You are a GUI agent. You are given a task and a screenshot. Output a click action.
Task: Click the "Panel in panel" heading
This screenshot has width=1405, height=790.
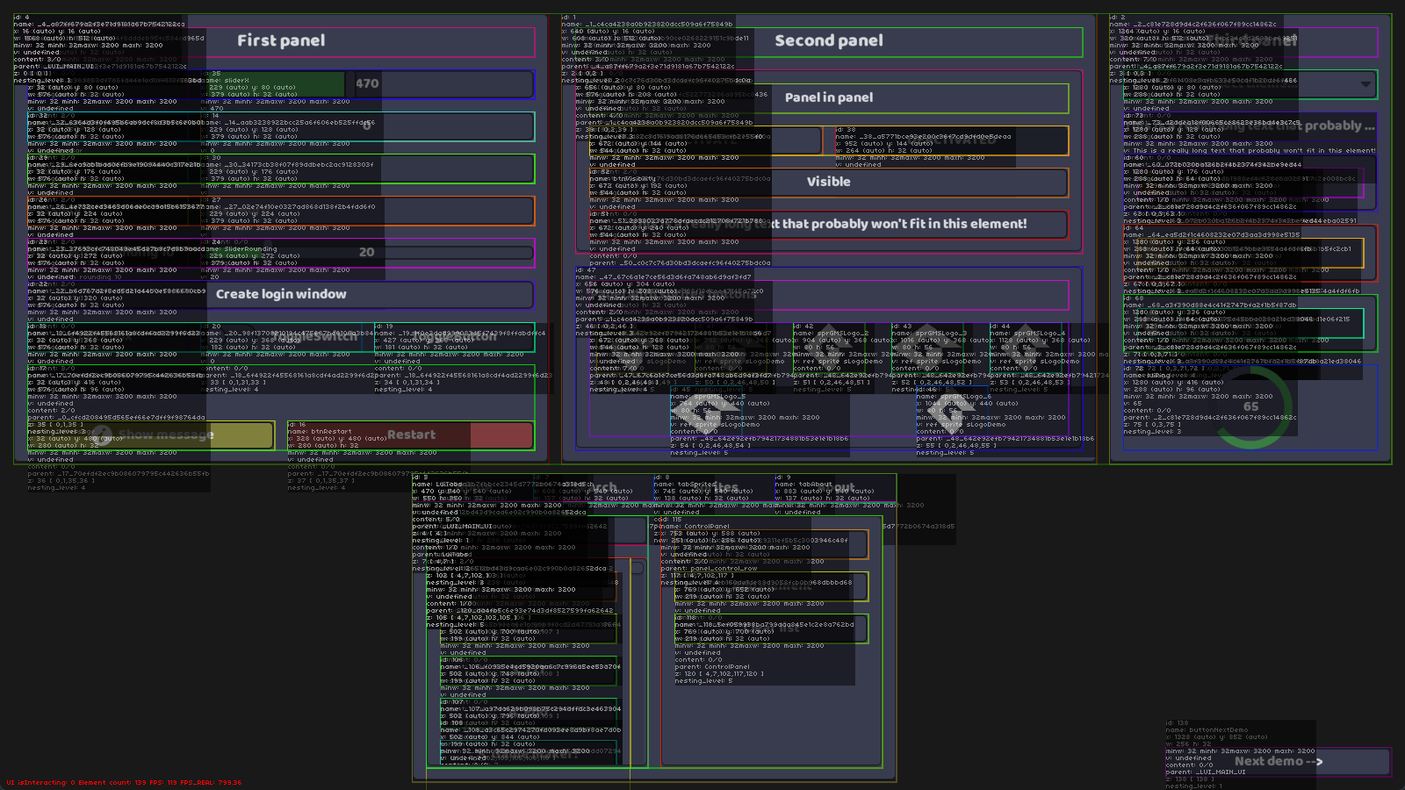coord(829,98)
